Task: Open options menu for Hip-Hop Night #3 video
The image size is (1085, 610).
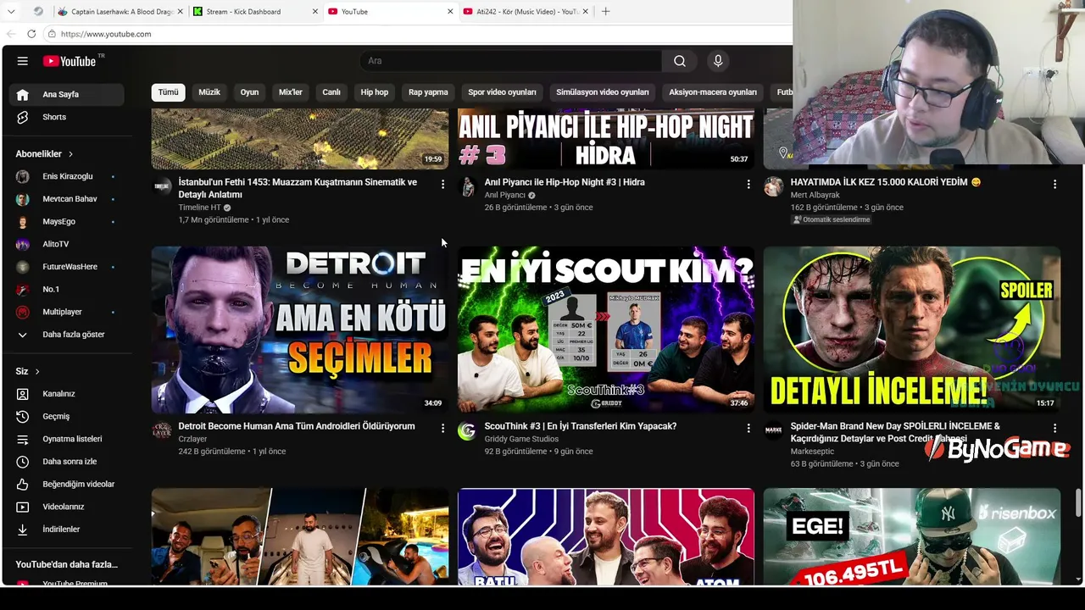Action: tap(748, 184)
